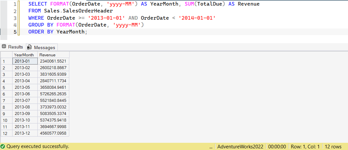Select revenue value 3658084.9461
348x150 pixels.
54,87
